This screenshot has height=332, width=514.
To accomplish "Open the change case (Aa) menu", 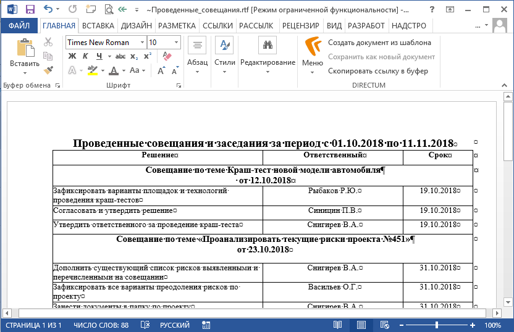I will pyautogui.click(x=137, y=70).
